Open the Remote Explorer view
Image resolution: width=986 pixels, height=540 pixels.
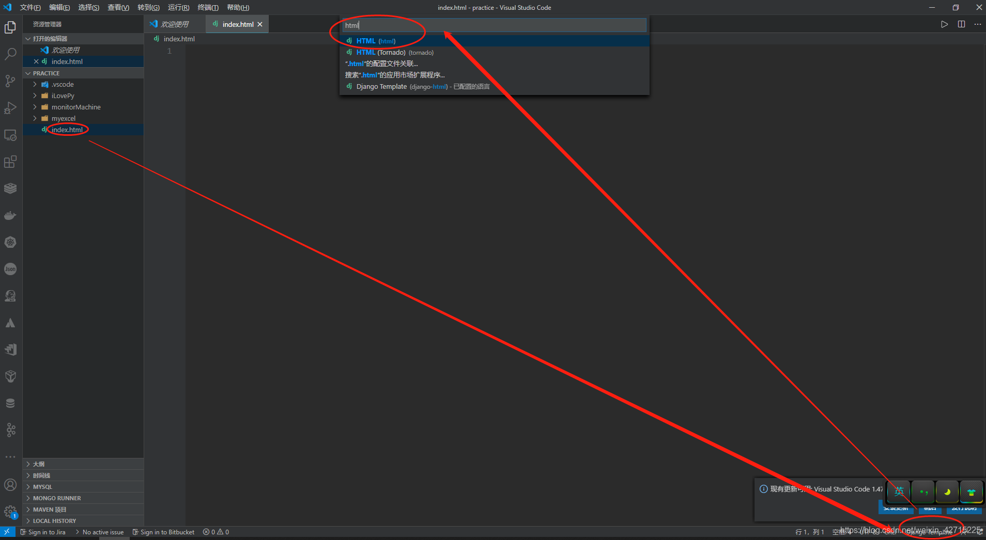point(10,135)
